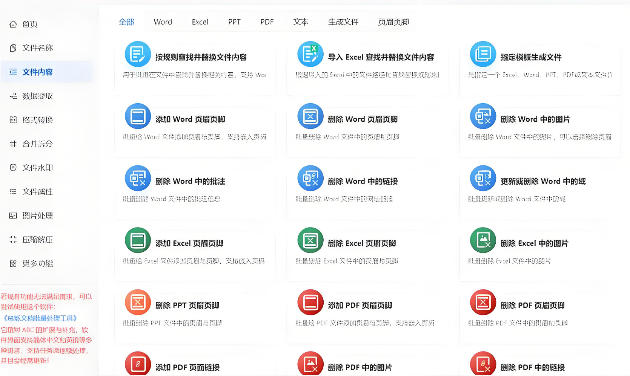Switch to the 全部 tab
The width and height of the screenshot is (630, 376).
126,22
